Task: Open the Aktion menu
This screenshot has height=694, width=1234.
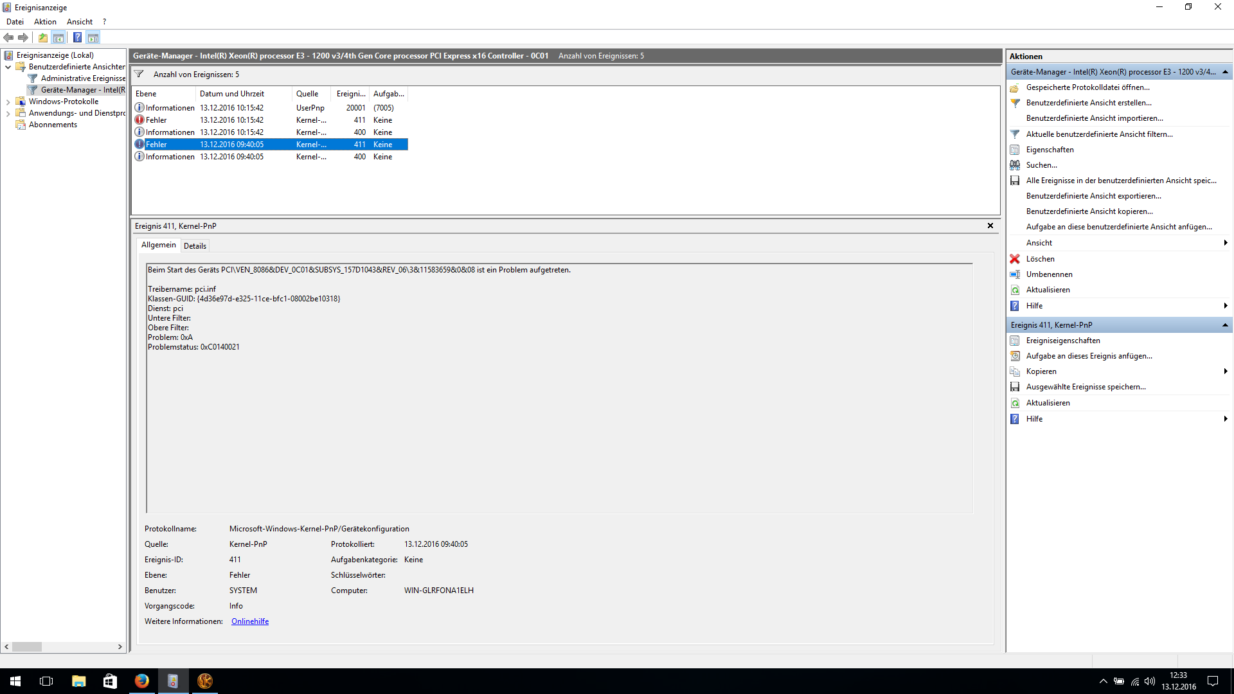Action: (x=45, y=22)
